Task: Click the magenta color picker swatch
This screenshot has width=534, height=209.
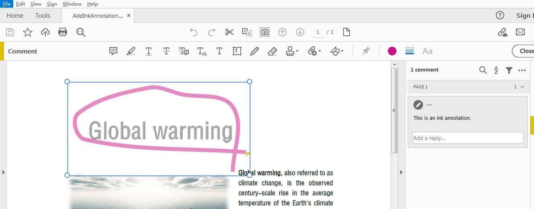Action: click(x=392, y=51)
